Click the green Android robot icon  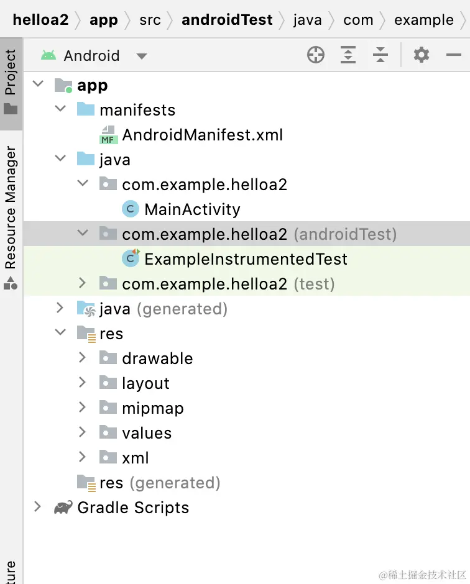click(48, 55)
